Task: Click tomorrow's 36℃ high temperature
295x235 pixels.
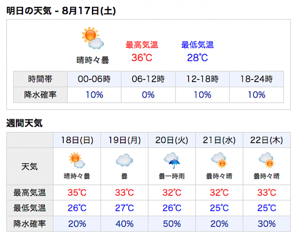Action: pos(142,58)
